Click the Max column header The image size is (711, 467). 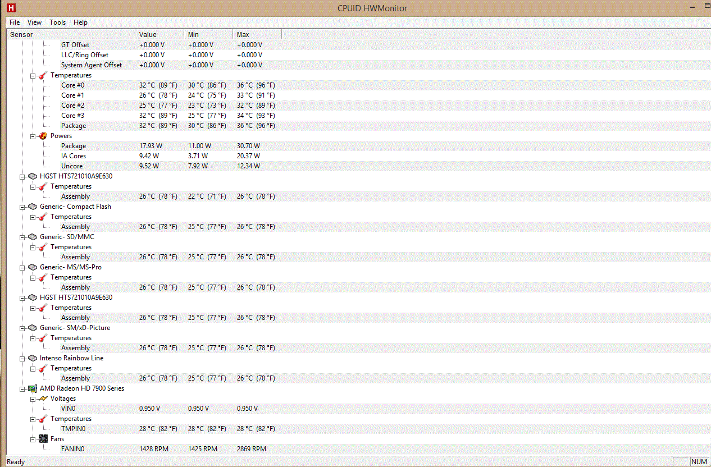click(x=258, y=35)
